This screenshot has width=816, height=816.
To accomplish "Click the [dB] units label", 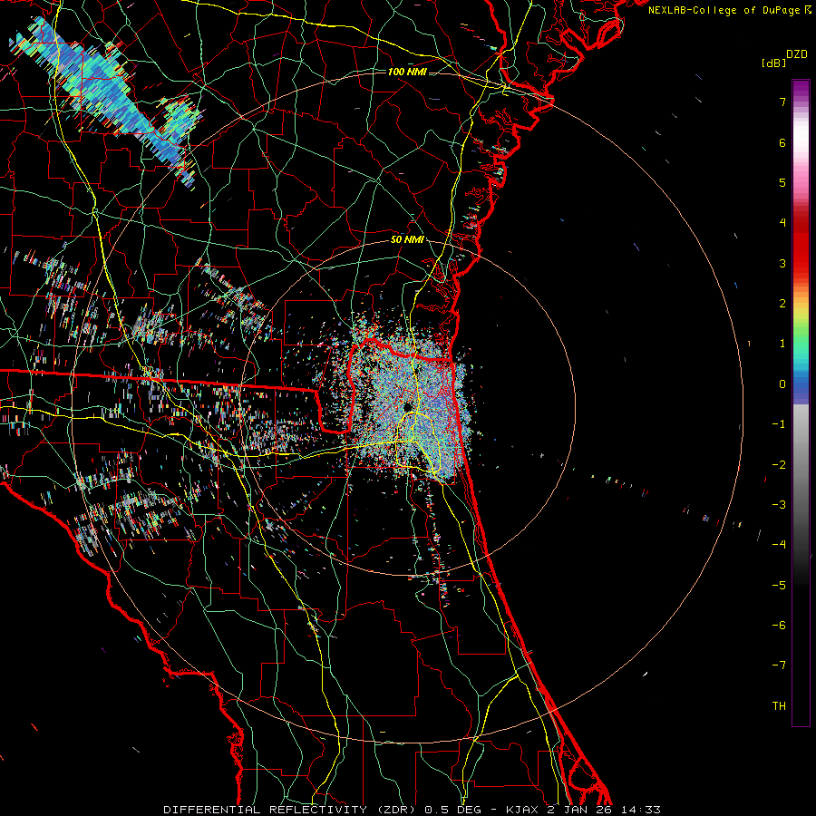I will [x=773, y=63].
